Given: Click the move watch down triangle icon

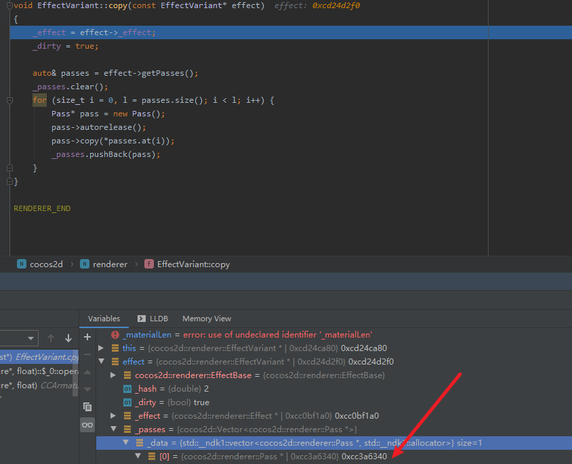Looking at the screenshot, I should click(x=87, y=390).
